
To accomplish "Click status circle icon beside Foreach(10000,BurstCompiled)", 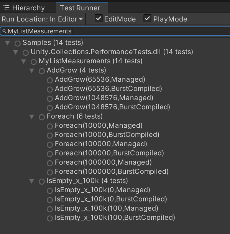I will (50, 135).
